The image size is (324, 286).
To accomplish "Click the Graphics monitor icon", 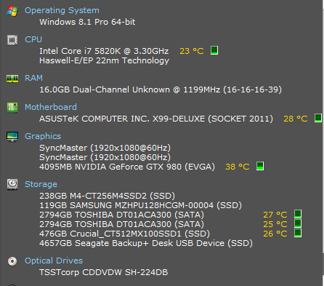I will [x=12, y=137].
